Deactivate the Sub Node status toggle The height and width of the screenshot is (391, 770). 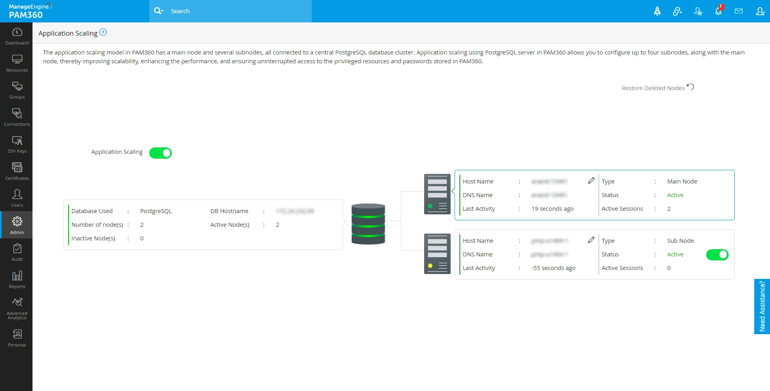click(717, 254)
